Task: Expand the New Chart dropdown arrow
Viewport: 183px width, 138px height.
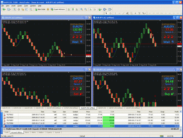Action: 6,9
